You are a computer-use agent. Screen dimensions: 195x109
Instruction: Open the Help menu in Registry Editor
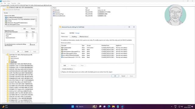19,3
